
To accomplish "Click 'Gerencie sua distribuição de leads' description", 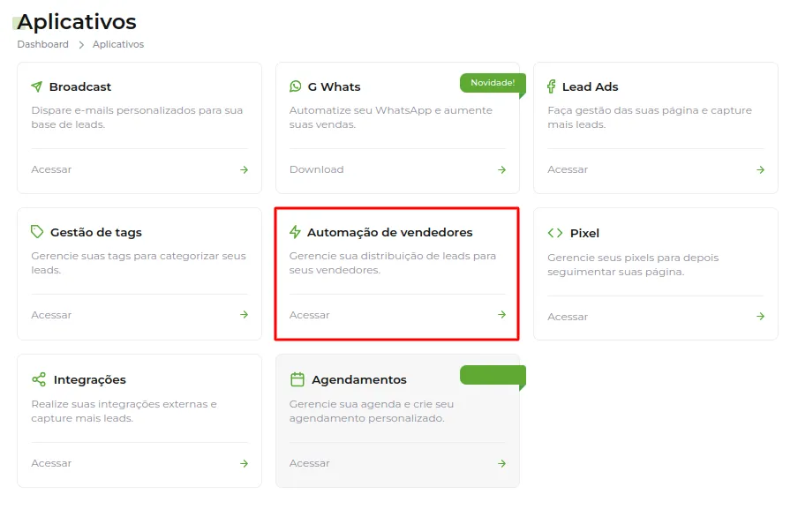I will click(393, 262).
